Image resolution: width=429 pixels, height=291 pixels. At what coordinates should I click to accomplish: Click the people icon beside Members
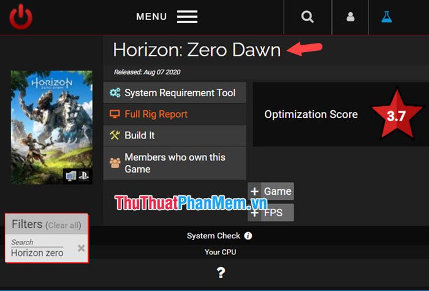pos(115,163)
